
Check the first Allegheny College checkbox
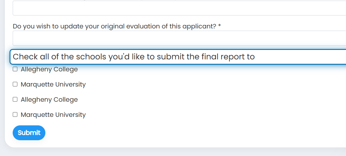15,69
